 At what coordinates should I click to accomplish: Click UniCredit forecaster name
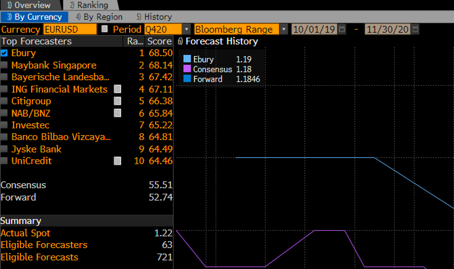pyautogui.click(x=32, y=161)
